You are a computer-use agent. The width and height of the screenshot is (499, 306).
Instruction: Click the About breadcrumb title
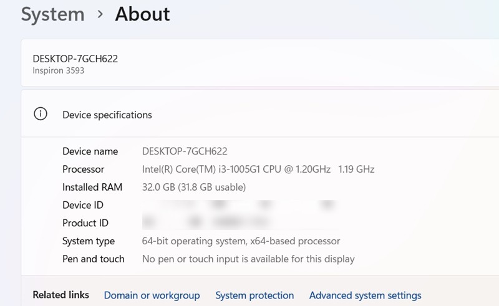(x=143, y=14)
